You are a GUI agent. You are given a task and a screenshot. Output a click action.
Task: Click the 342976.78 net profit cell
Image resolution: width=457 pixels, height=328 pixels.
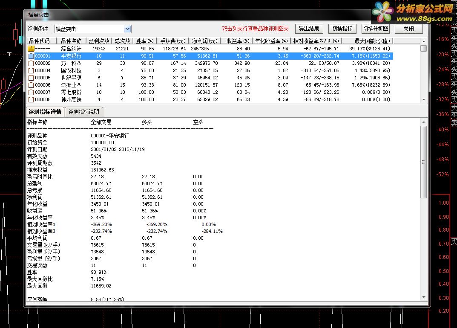206,63
